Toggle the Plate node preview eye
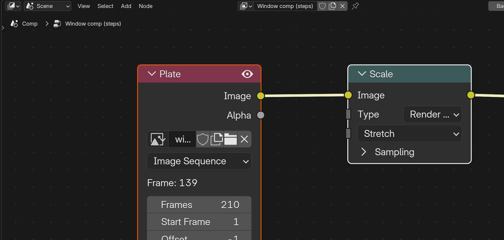Viewport: 504px width, 240px height. pyautogui.click(x=247, y=74)
